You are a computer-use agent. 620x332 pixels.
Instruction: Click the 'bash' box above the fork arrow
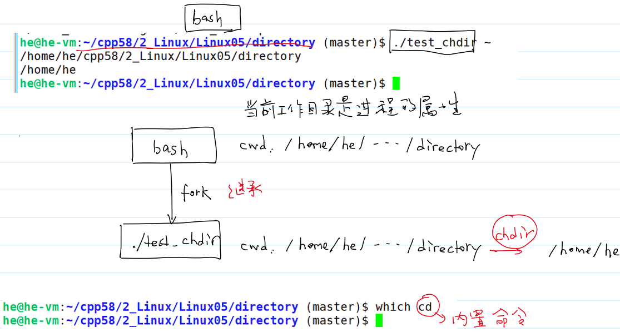click(x=174, y=146)
